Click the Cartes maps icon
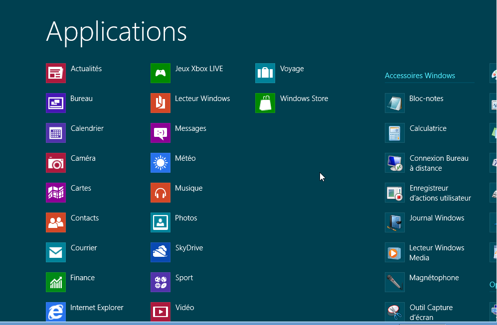This screenshot has width=497, height=325. 55,193
